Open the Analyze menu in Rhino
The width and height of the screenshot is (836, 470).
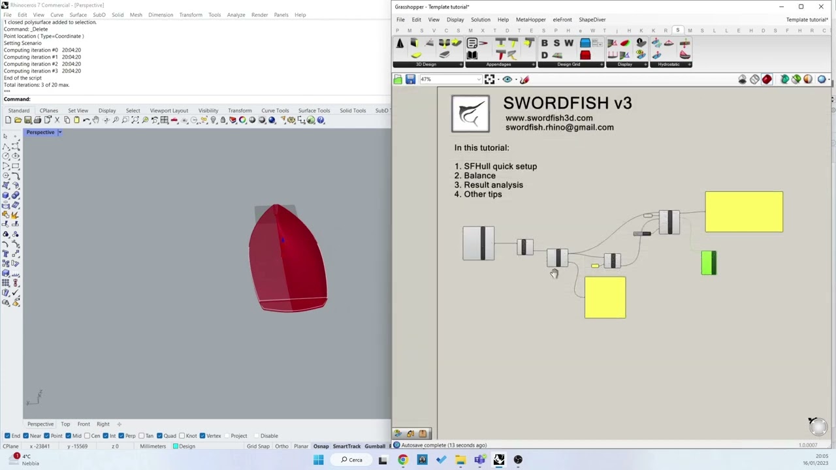pyautogui.click(x=236, y=15)
